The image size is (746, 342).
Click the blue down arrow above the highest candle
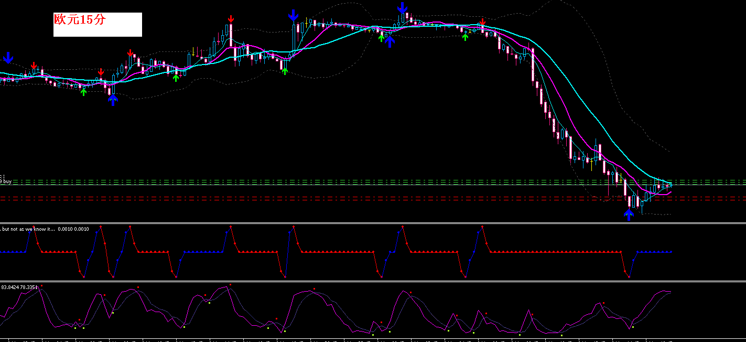[402, 8]
